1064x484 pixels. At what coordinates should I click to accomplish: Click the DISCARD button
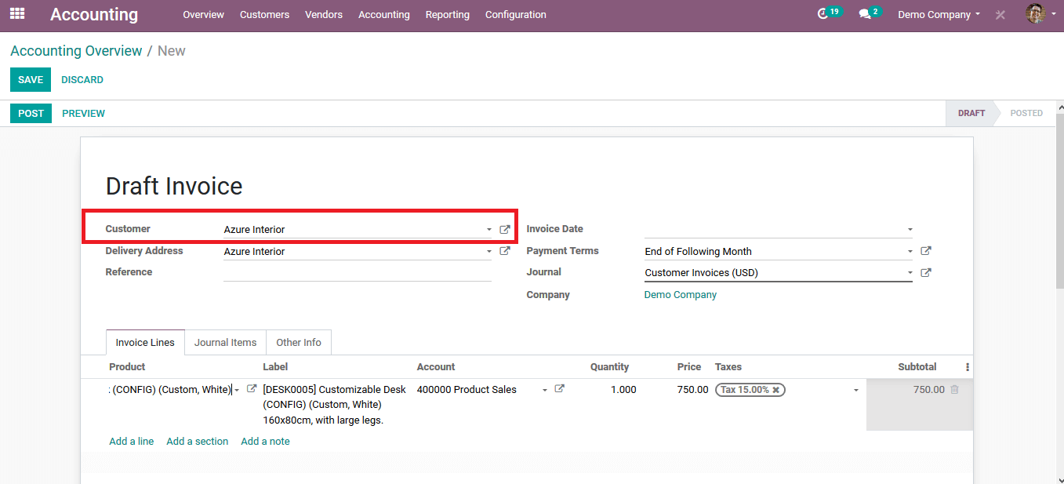coord(82,80)
